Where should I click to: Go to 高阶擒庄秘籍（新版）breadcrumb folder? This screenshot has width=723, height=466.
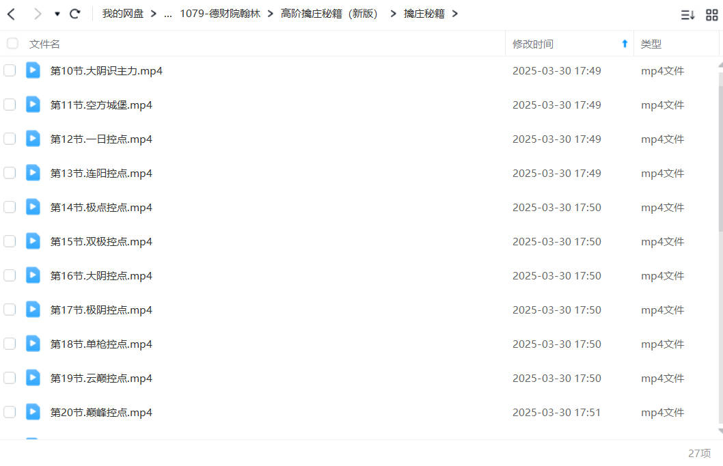pos(331,14)
